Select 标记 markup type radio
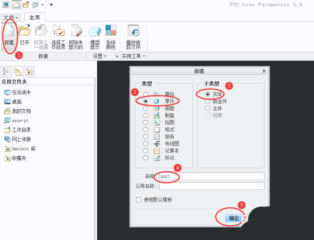The width and height of the screenshot is (314, 240). 145,158
